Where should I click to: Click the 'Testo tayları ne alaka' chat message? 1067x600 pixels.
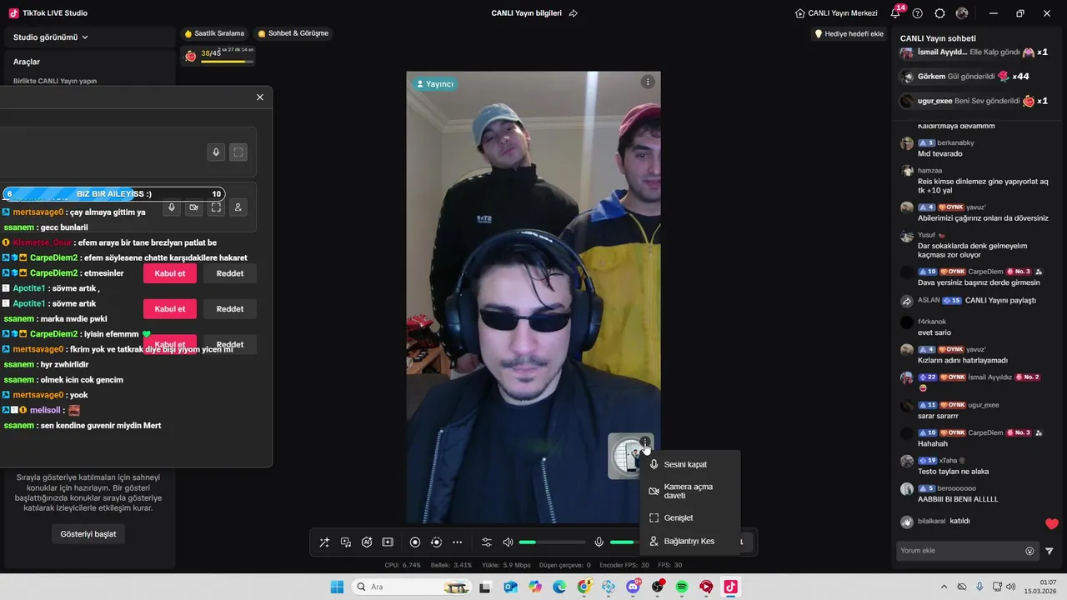[x=953, y=472]
